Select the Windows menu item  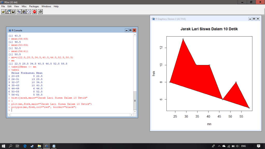coord(46,6)
